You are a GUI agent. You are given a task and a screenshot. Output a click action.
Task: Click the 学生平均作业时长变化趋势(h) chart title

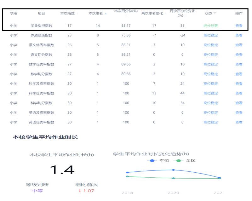tap(151, 154)
